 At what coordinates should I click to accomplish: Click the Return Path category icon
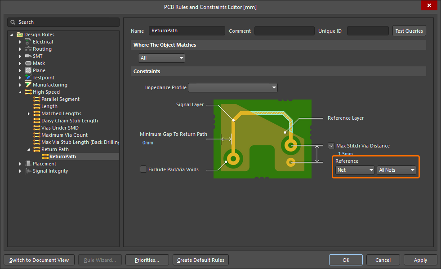(37, 149)
